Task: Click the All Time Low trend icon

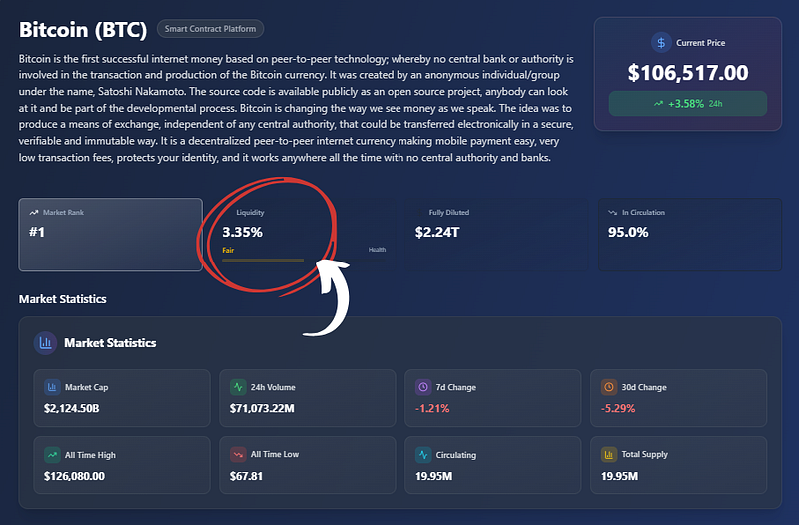Action: coord(238,455)
